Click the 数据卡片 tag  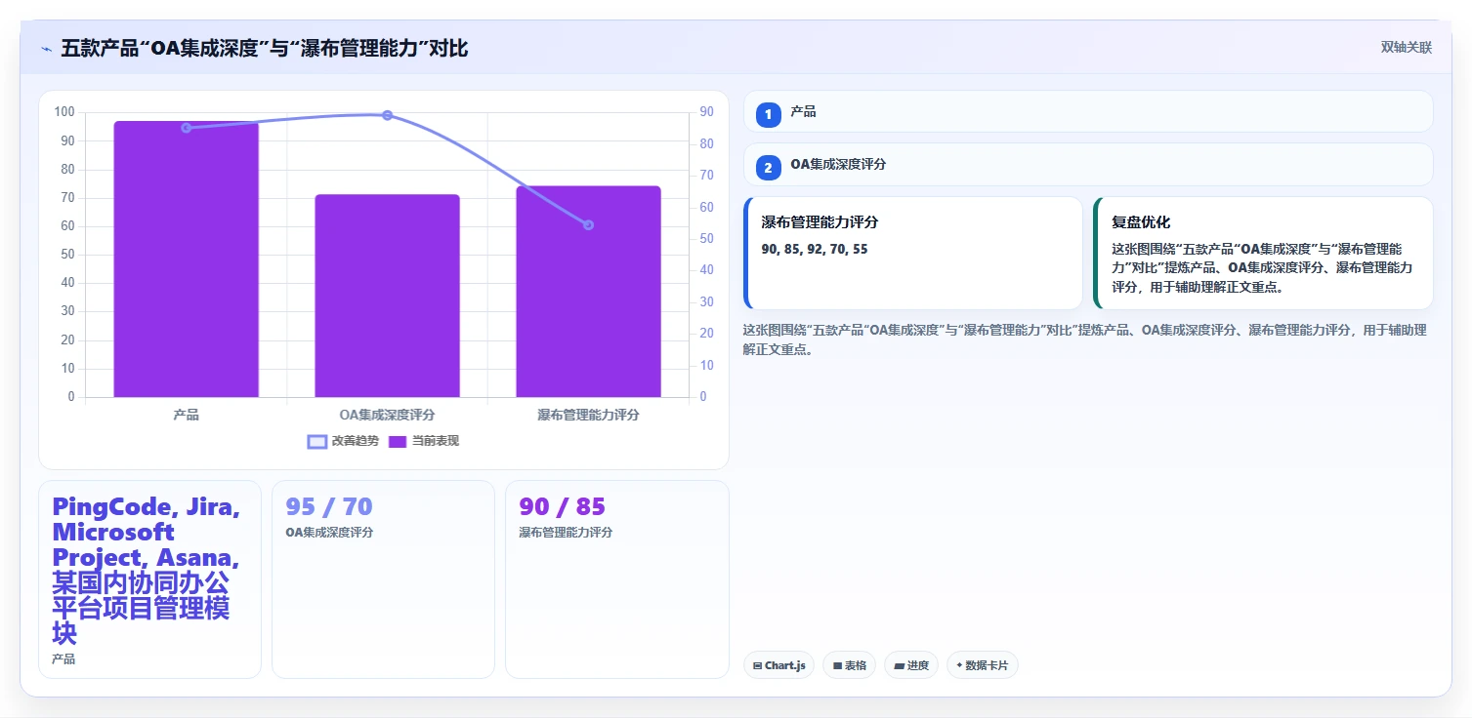[983, 665]
